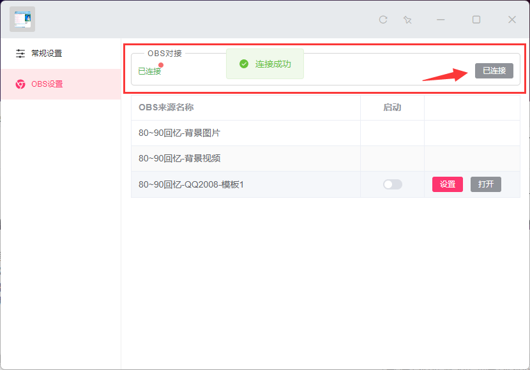Minimize the application window
Image resolution: width=530 pixels, height=370 pixels.
pos(441,20)
